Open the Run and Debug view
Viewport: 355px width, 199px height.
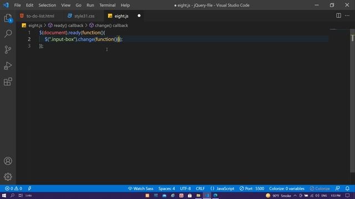click(x=8, y=66)
